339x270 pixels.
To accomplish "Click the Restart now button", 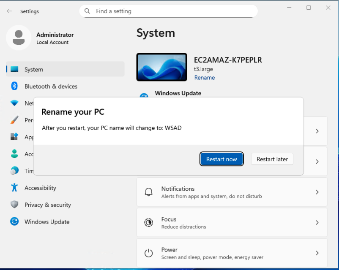I will click(x=221, y=159).
